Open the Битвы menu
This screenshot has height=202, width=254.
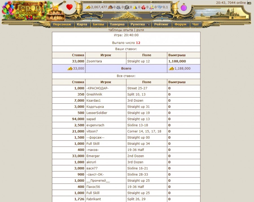[98, 25]
